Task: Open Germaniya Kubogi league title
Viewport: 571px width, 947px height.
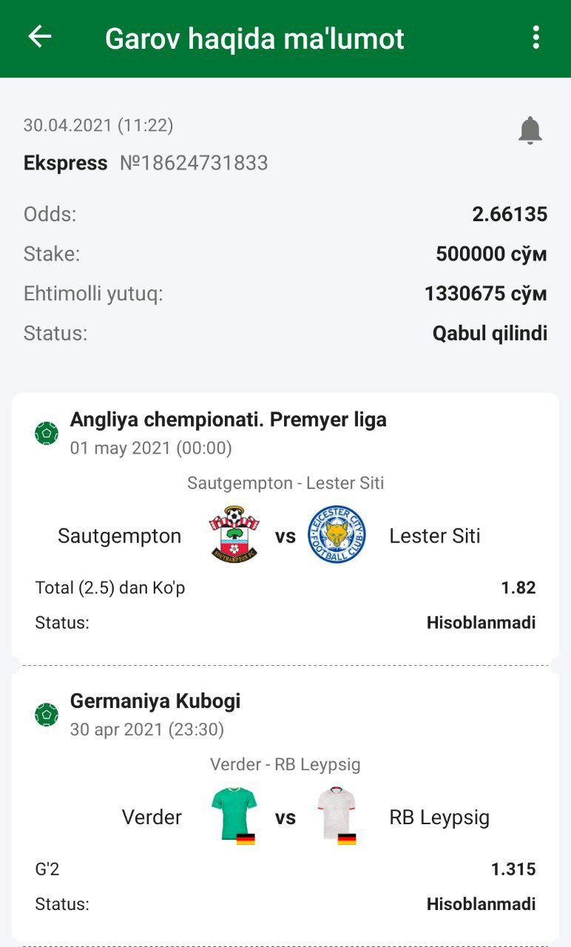Action: 155,701
